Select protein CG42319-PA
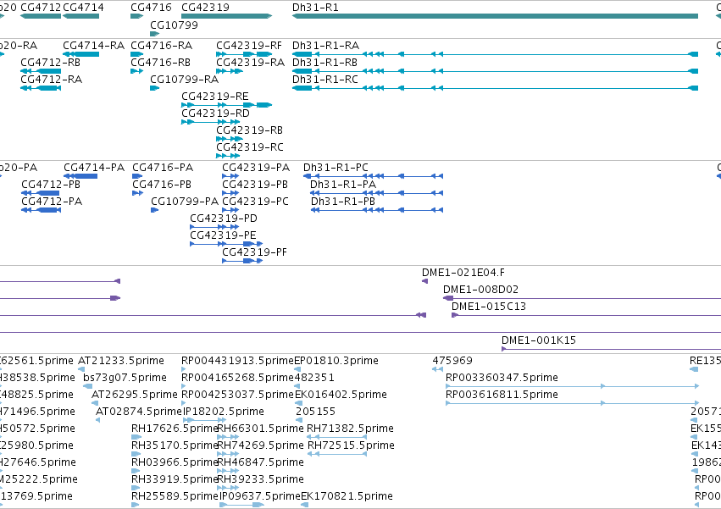The width and height of the screenshot is (721, 509). pyautogui.click(x=230, y=176)
